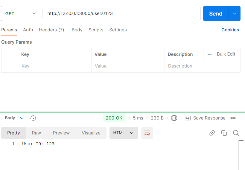Click the 239 B response size
The height and width of the screenshot is (170, 245).
click(x=157, y=118)
